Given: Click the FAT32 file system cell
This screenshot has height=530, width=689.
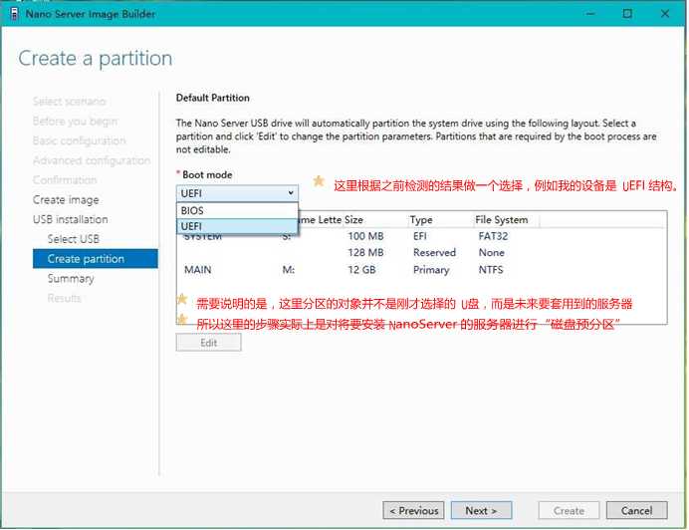Looking at the screenshot, I should [x=493, y=236].
